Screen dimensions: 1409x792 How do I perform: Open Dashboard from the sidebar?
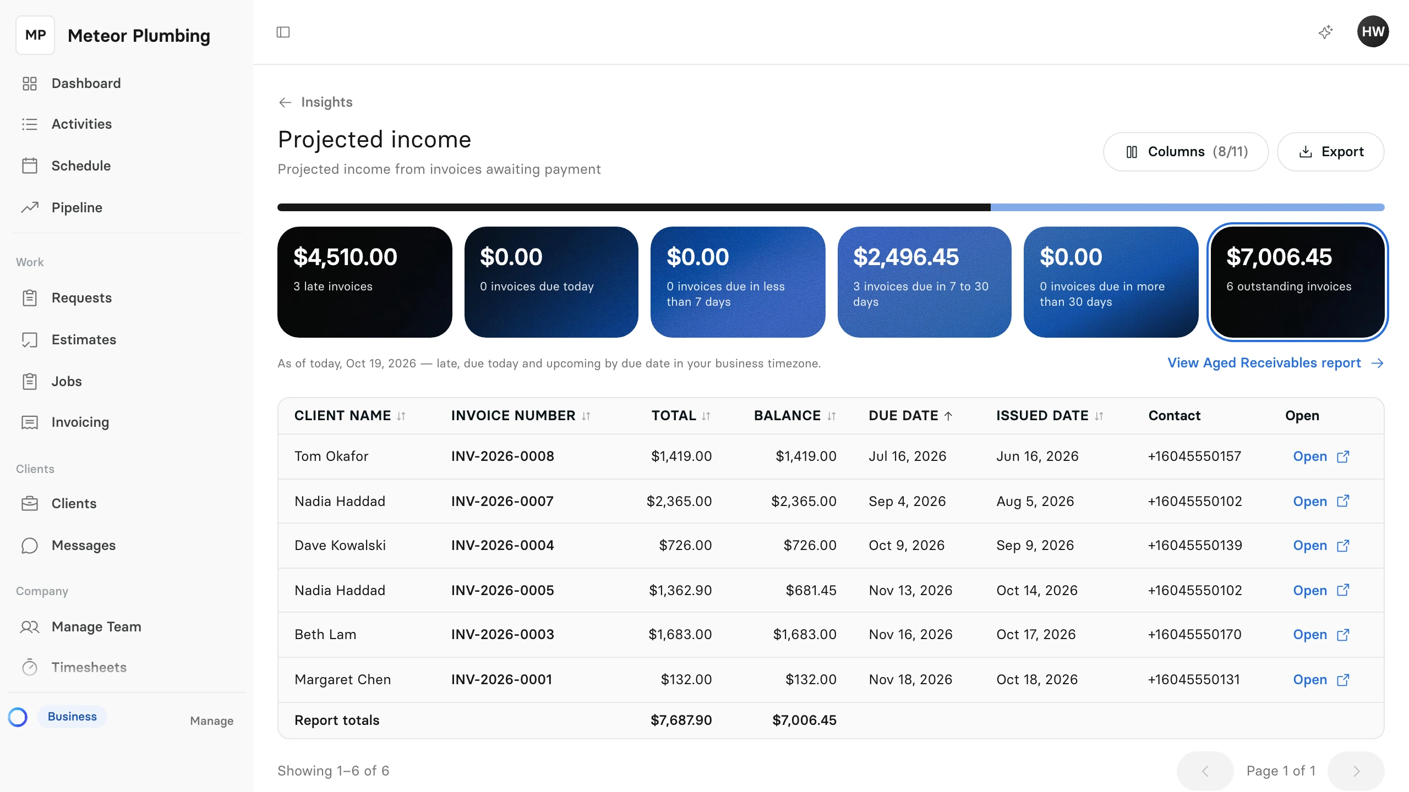[127, 83]
